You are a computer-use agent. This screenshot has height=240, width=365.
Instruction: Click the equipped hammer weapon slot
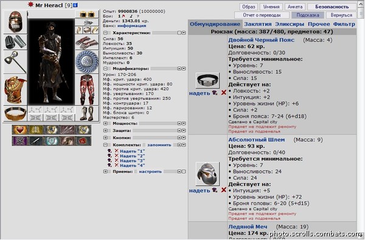(x=15, y=62)
